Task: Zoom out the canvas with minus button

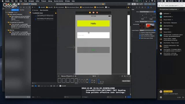Action: tap(90, 76)
